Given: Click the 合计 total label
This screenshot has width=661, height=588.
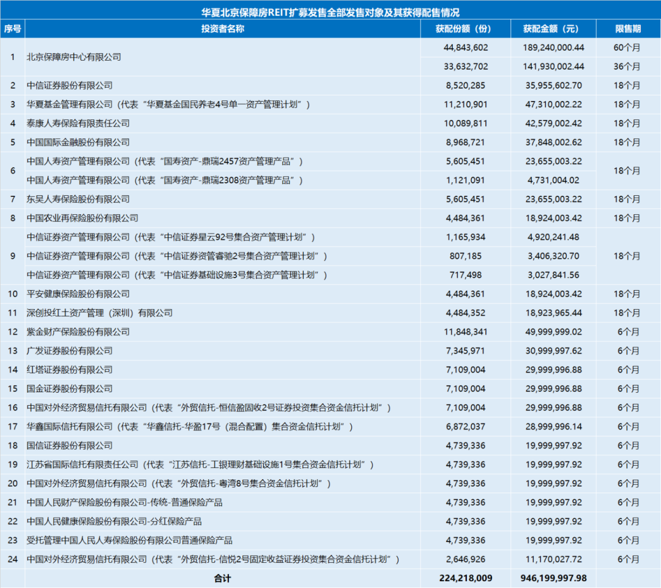Looking at the screenshot, I should coord(223,579).
